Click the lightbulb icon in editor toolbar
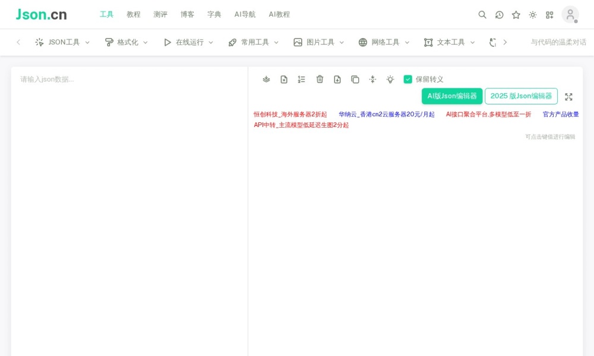Screen dimensions: 594x356 390,79
